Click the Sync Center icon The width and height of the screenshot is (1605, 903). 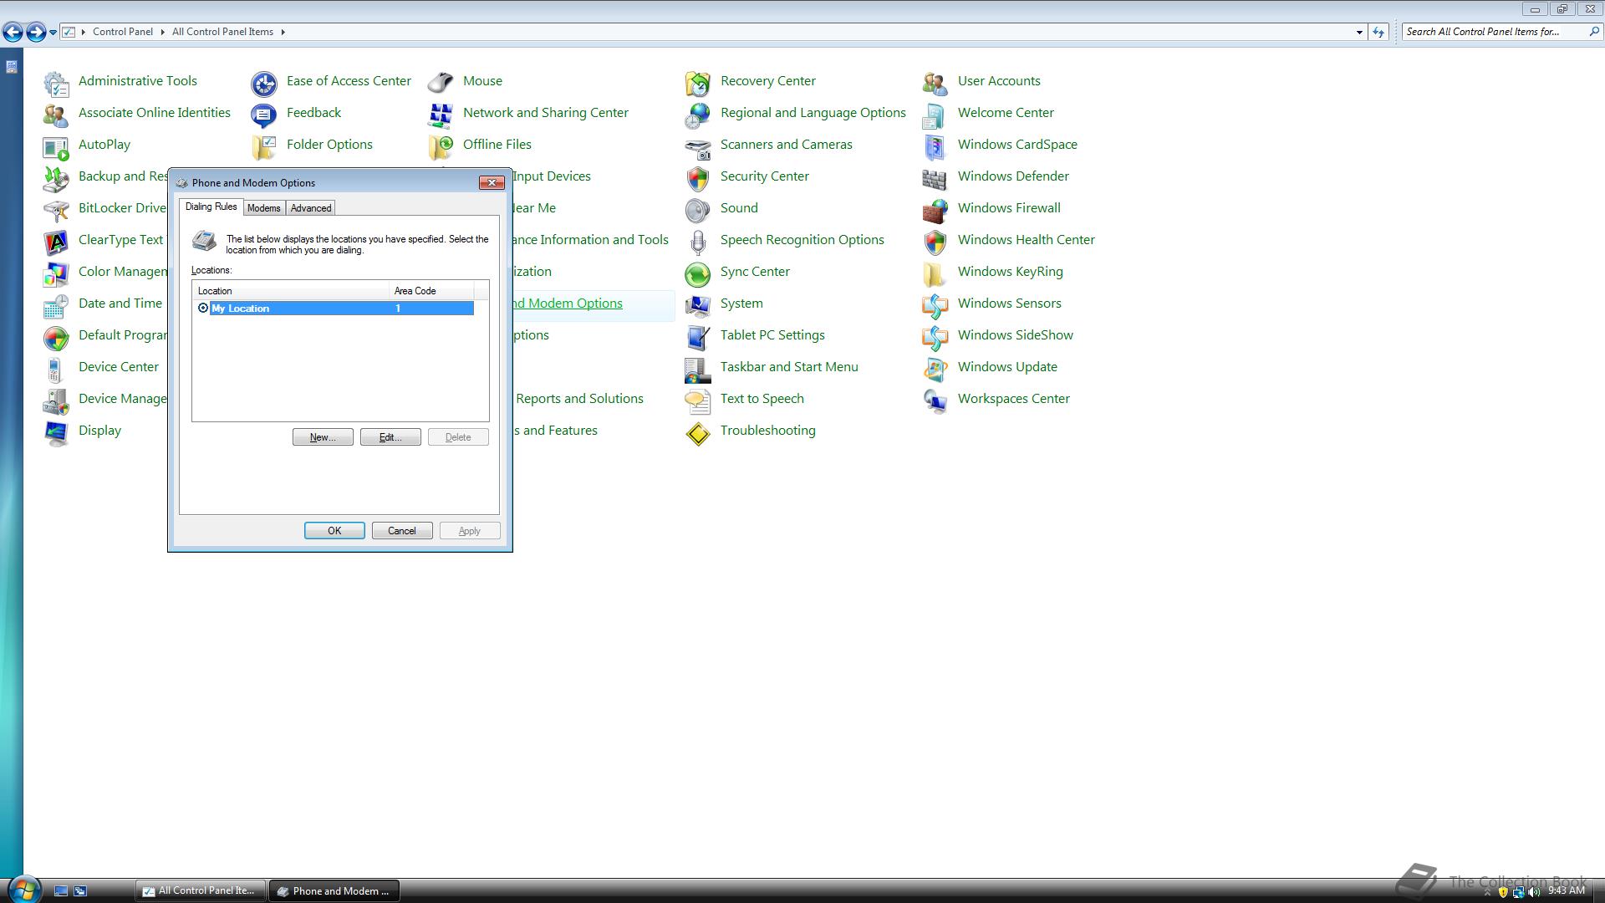698,273
